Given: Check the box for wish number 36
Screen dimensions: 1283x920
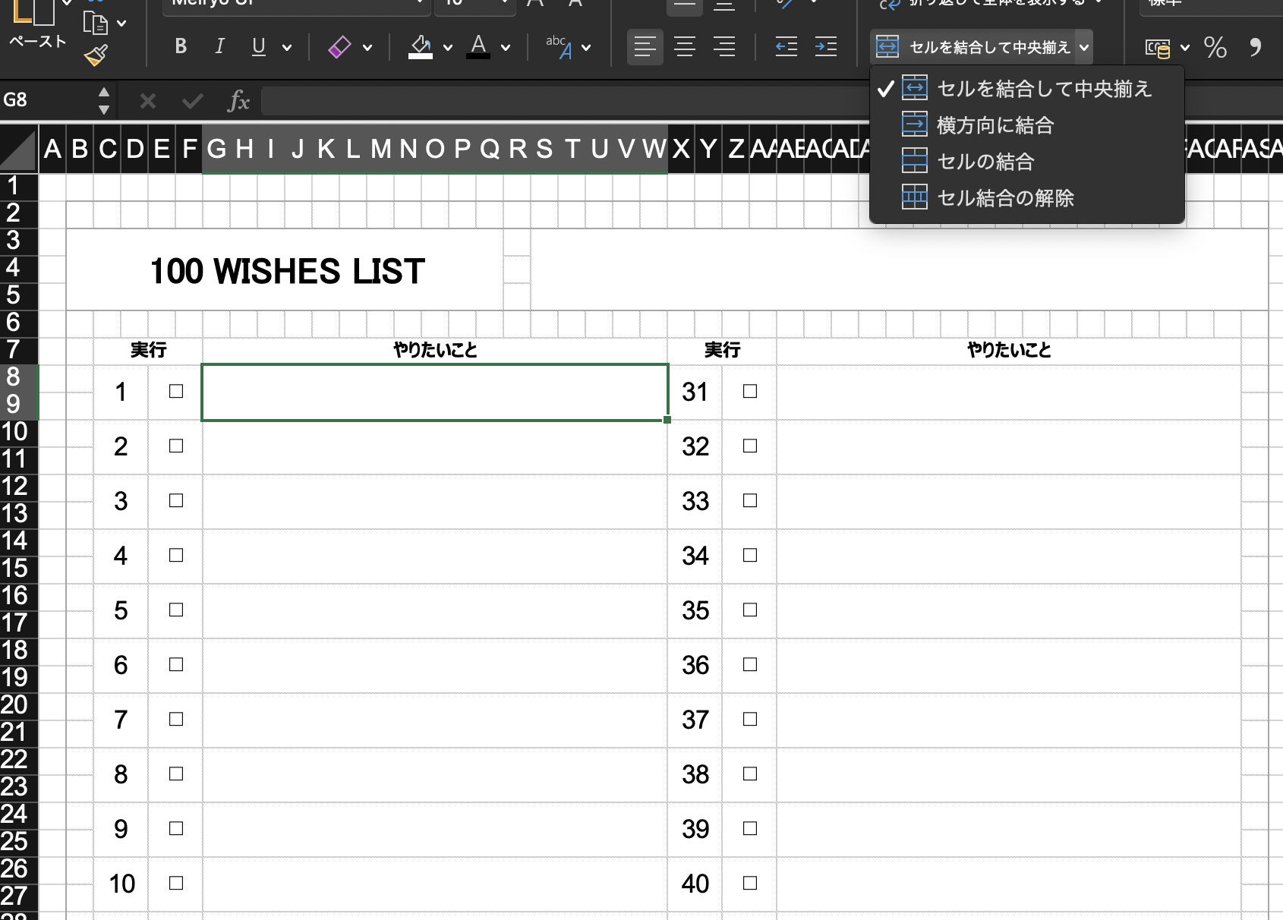Looking at the screenshot, I should click(750, 665).
